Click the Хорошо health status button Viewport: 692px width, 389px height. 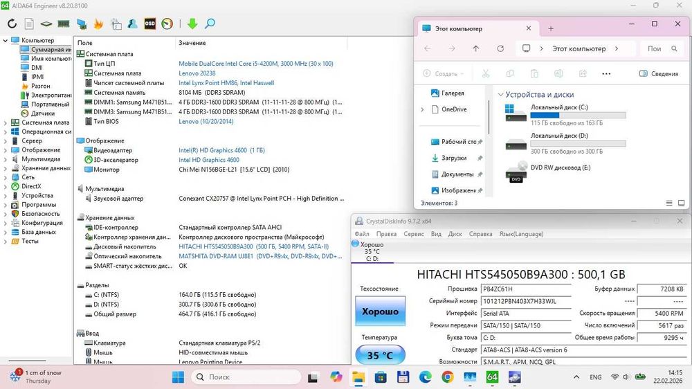[380, 311]
